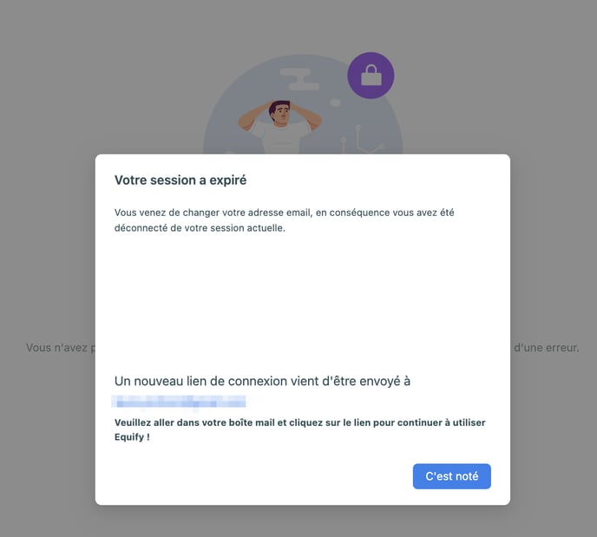
Task: Click the background text "d'une erreur."
Action: click(x=547, y=348)
